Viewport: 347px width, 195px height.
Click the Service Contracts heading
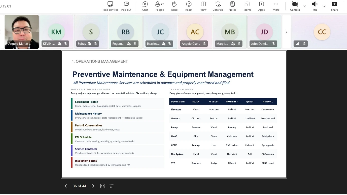(x=86, y=149)
